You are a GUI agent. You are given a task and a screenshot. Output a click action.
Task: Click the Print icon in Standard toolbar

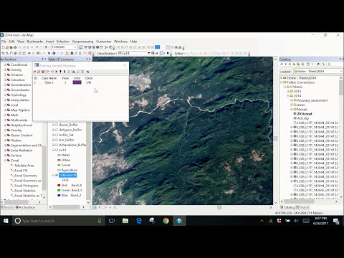tap(15, 47)
